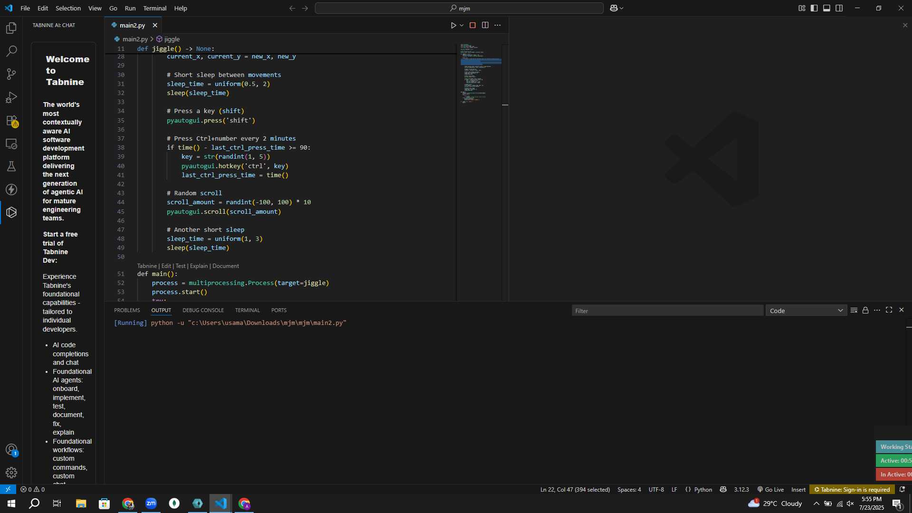912x513 pixels.
Task: Open Zoom from the taskbar
Action: click(151, 503)
